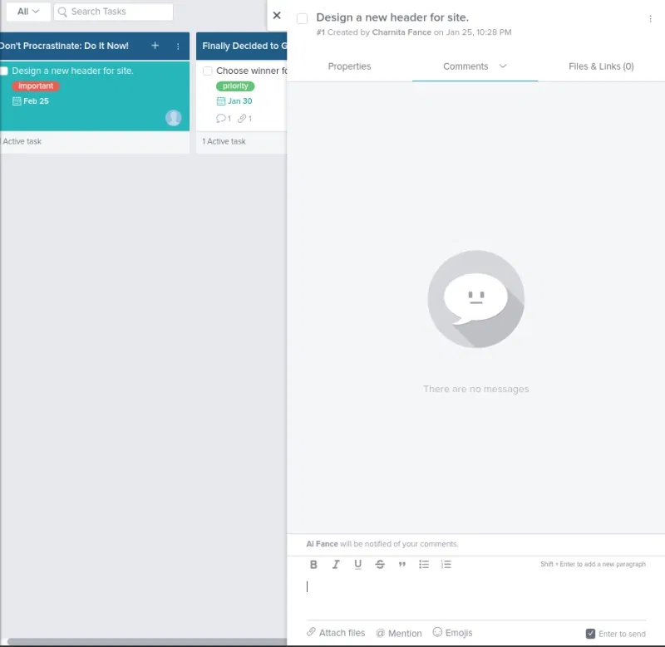Apply bold formatting in comment editor
Viewport: 665px width, 647px height.
tap(313, 565)
